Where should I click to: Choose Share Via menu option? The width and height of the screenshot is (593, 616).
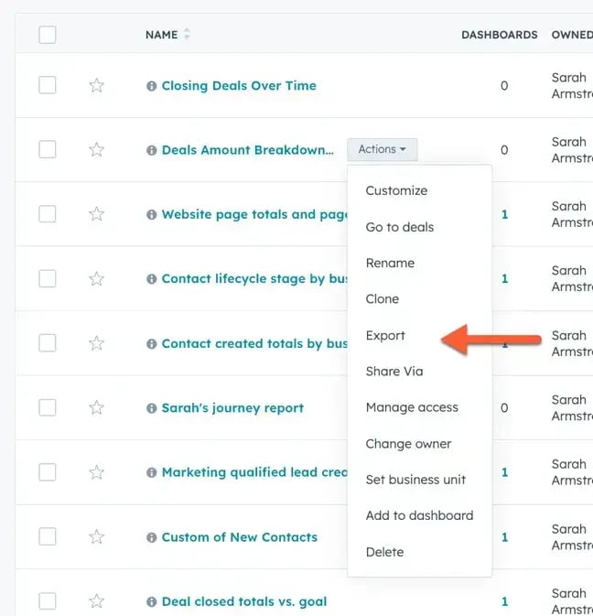coord(394,372)
